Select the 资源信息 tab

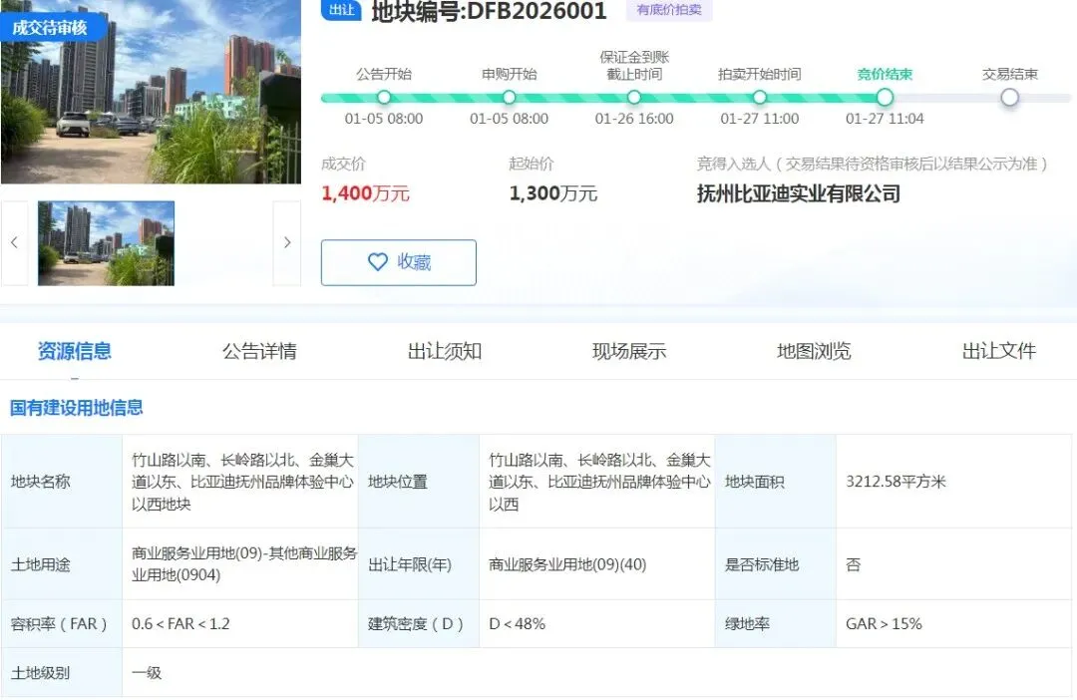click(x=74, y=351)
